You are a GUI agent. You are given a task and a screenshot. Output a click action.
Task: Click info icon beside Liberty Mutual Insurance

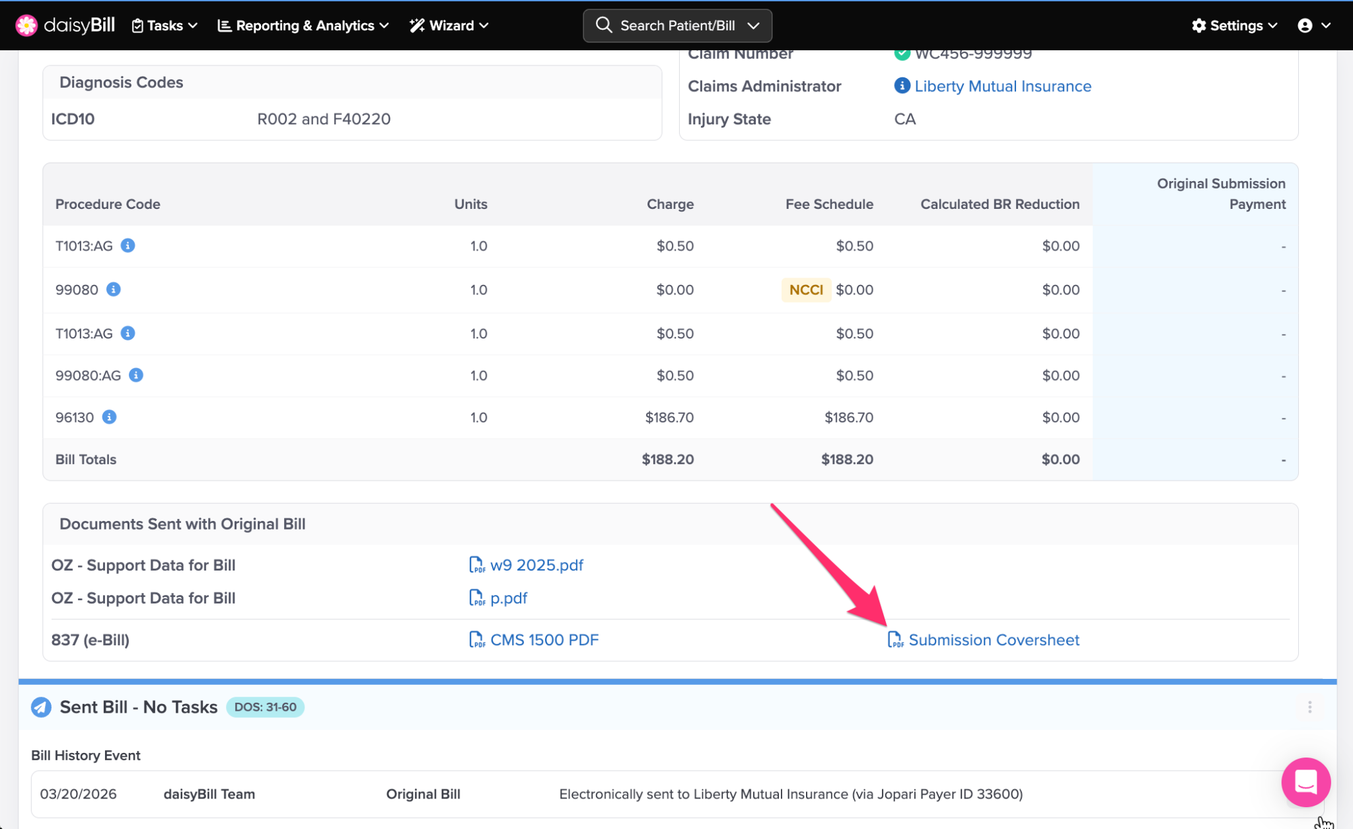pyautogui.click(x=902, y=86)
